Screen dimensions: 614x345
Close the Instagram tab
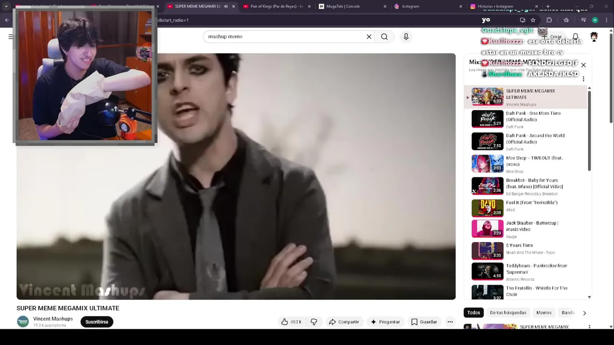(460, 6)
